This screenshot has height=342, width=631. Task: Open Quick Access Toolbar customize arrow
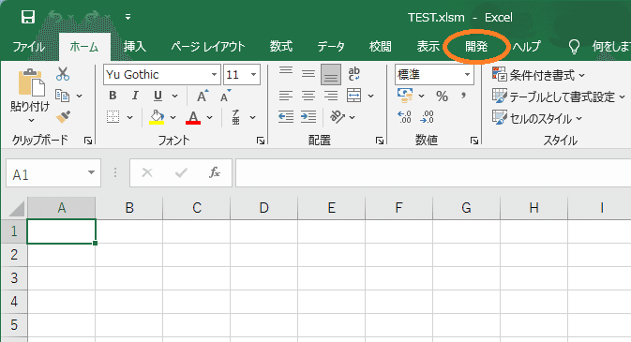click(128, 17)
